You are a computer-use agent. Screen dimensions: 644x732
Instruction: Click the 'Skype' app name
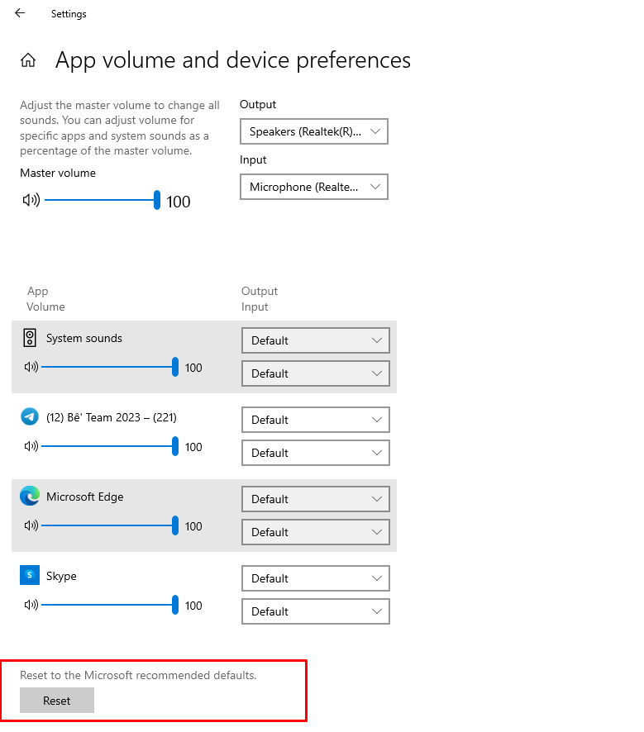coord(61,576)
